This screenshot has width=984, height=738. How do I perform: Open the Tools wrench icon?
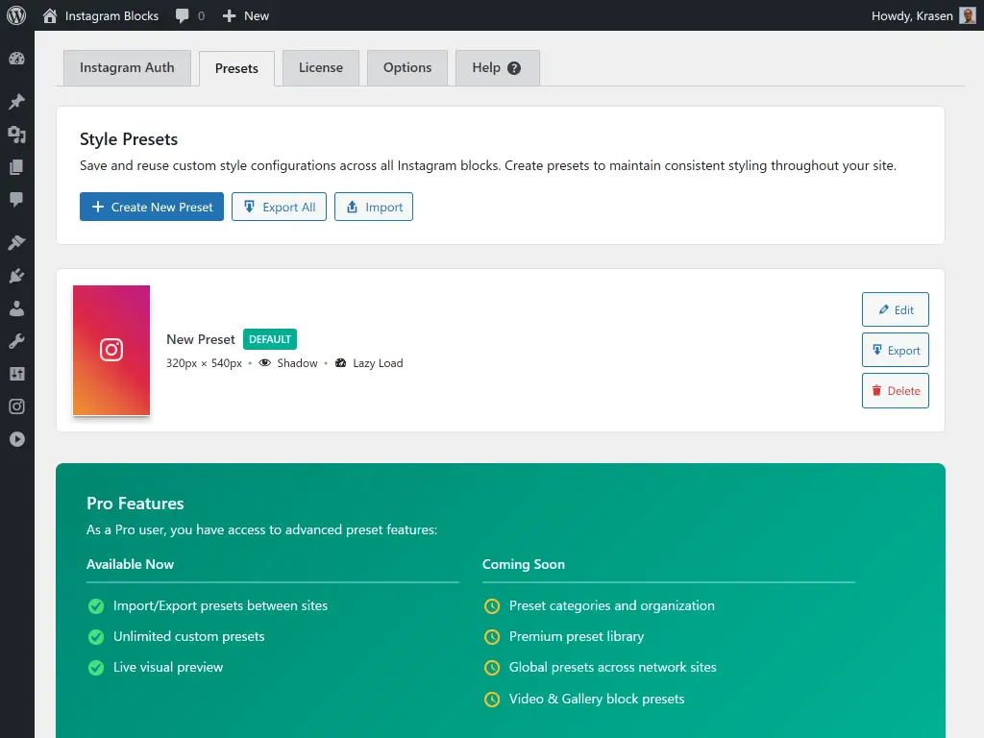pyautogui.click(x=16, y=340)
